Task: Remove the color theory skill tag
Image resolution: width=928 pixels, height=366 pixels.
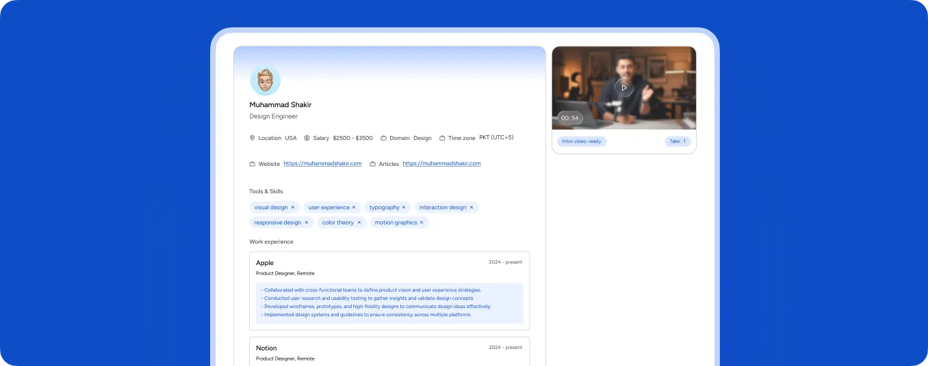Action: click(359, 223)
